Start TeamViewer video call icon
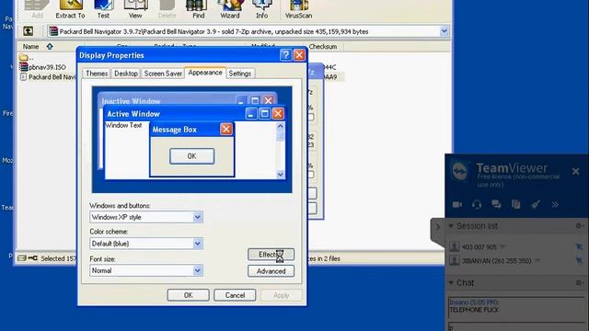 point(457,204)
